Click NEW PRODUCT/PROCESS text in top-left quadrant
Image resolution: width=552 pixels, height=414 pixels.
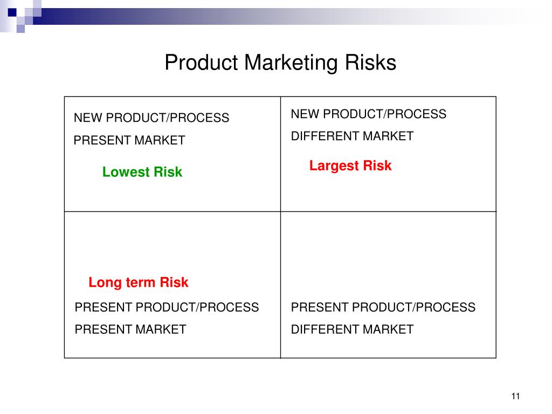(151, 118)
